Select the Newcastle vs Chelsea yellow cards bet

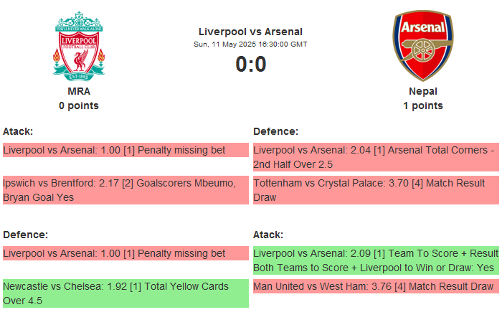[x=125, y=293]
